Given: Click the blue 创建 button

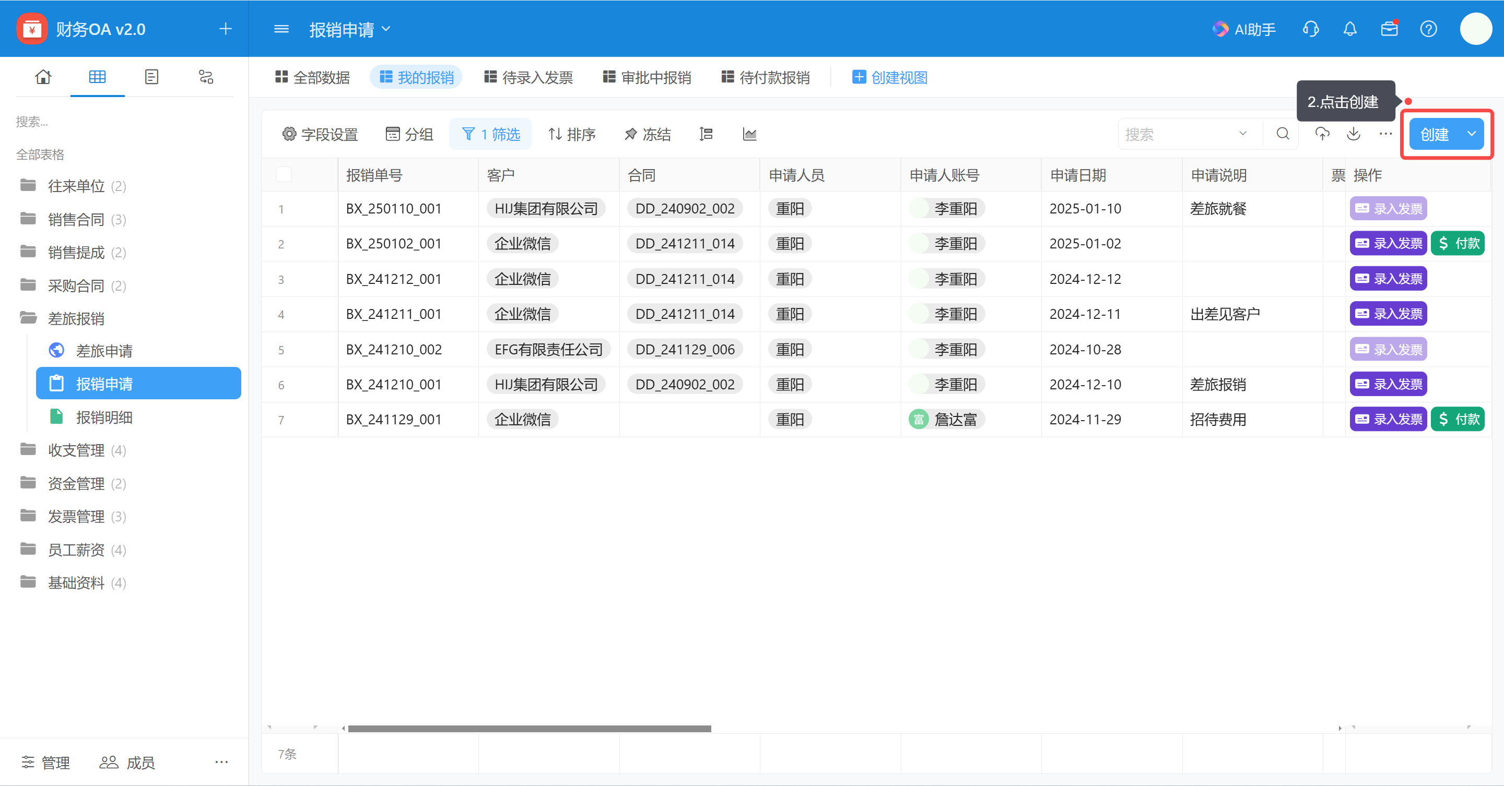Looking at the screenshot, I should 1435,134.
